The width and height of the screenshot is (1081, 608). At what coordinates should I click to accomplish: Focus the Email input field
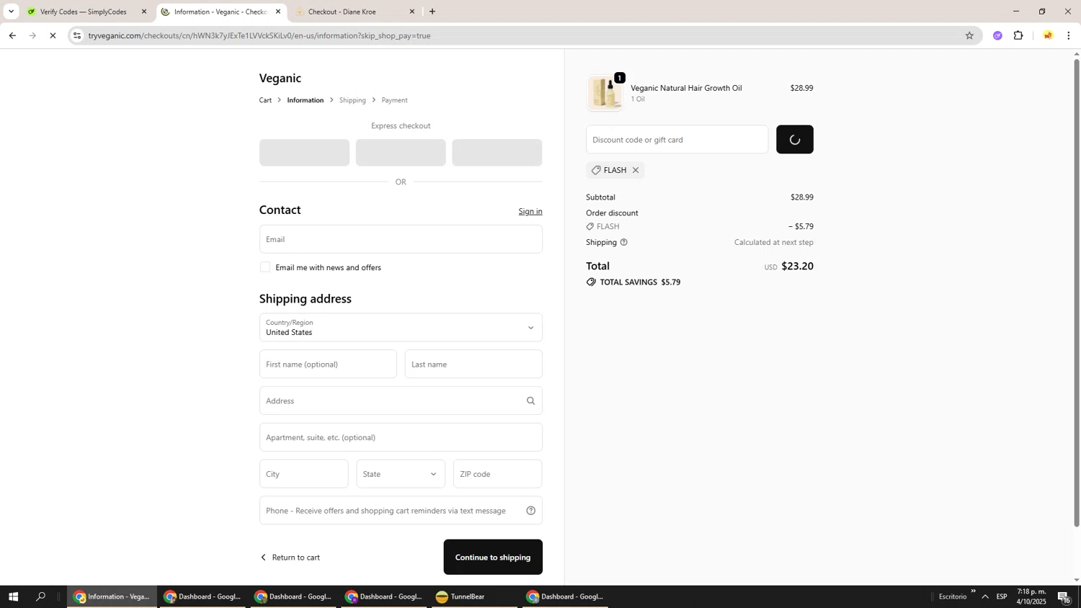pos(401,239)
